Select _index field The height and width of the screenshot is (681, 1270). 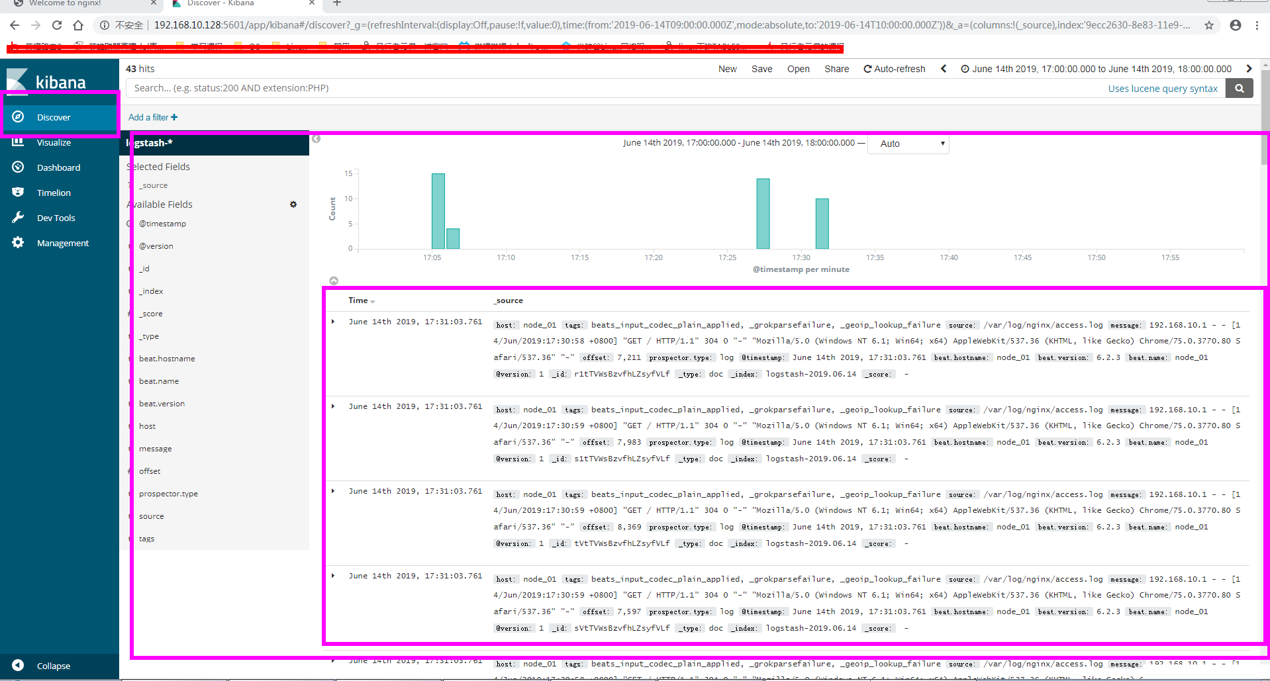pyautogui.click(x=151, y=291)
